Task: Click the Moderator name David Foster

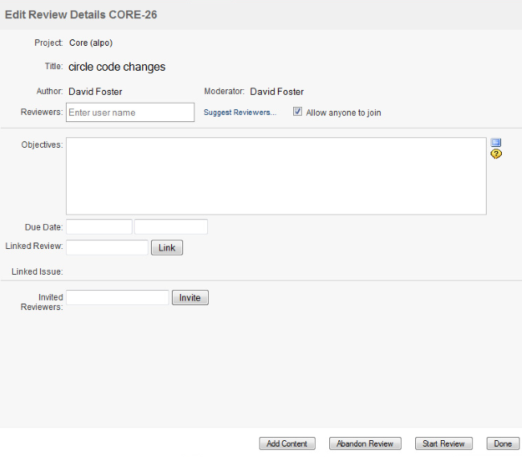Action: pos(277,92)
